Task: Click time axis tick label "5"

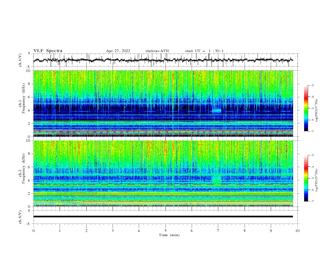Action: 165,231
